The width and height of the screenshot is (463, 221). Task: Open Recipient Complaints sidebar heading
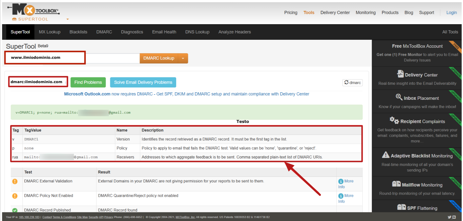(423, 121)
